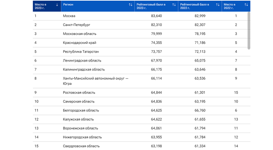Click the Рейтинговый балл в 2022 г. header text
Viewport: 273px width, 150px height.
[195, 6]
